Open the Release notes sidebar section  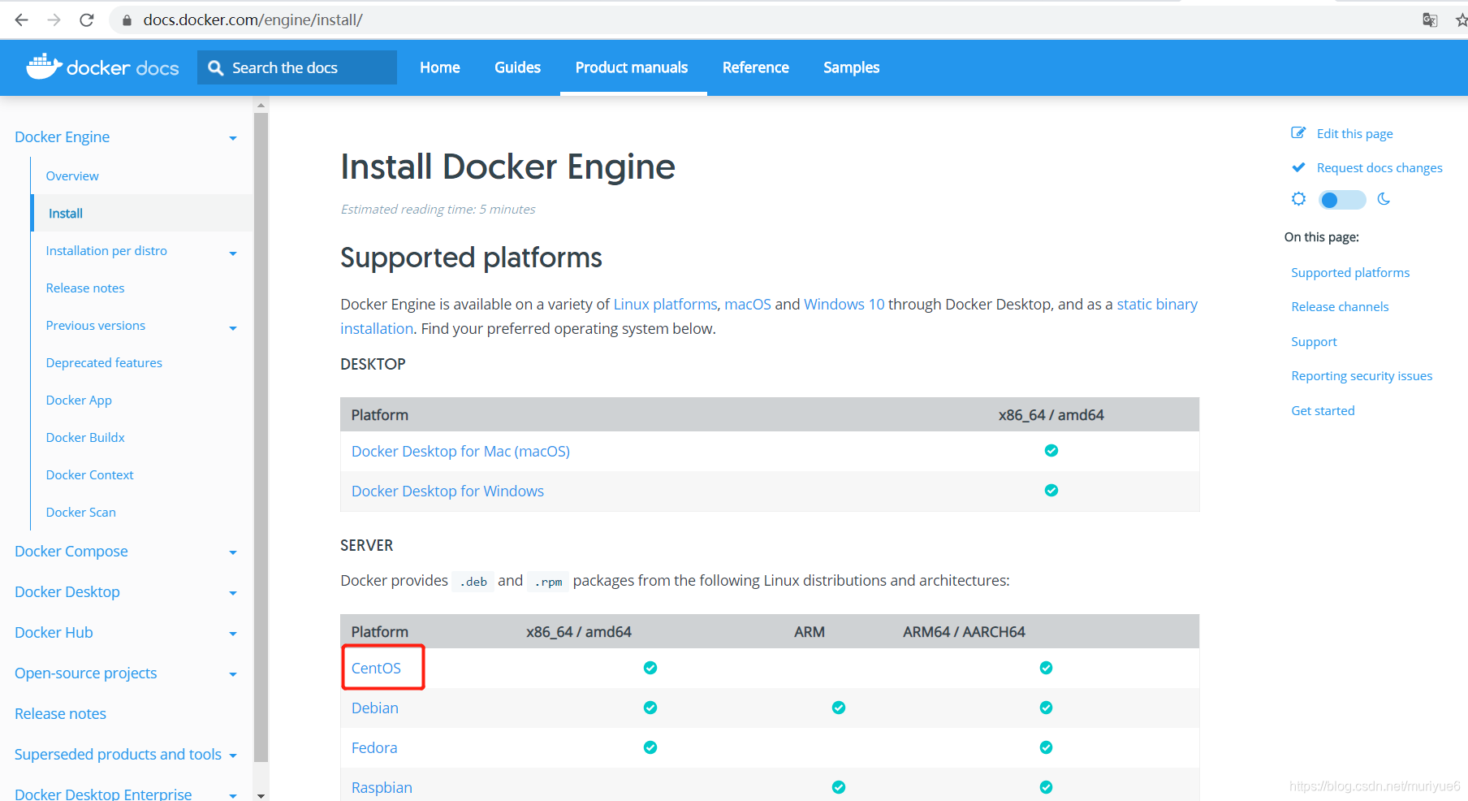60,713
